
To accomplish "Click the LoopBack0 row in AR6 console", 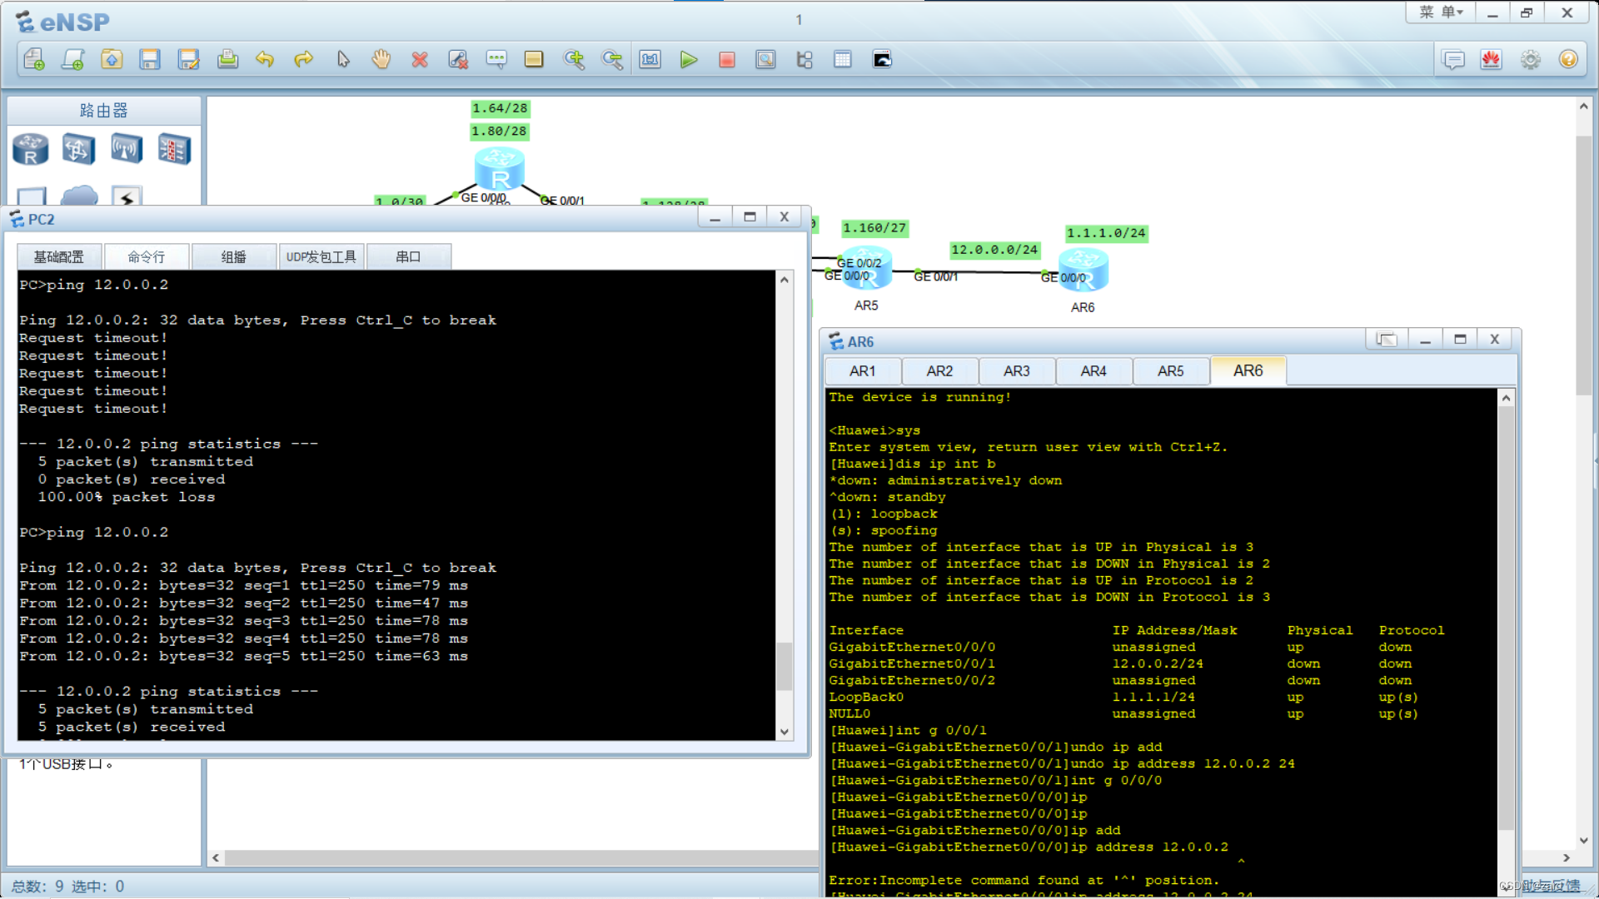I will (x=1137, y=698).
